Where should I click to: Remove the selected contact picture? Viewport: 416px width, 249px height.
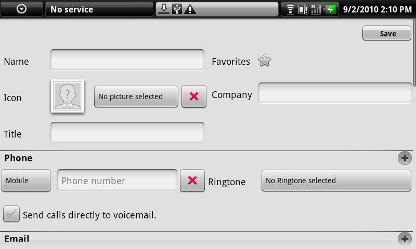[x=194, y=96]
